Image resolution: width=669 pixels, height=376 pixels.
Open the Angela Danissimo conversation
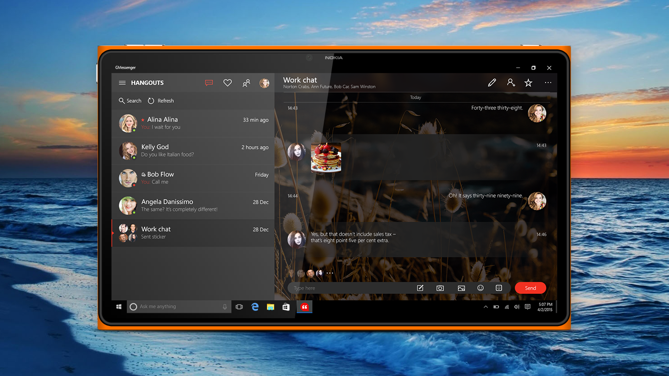pos(193,206)
